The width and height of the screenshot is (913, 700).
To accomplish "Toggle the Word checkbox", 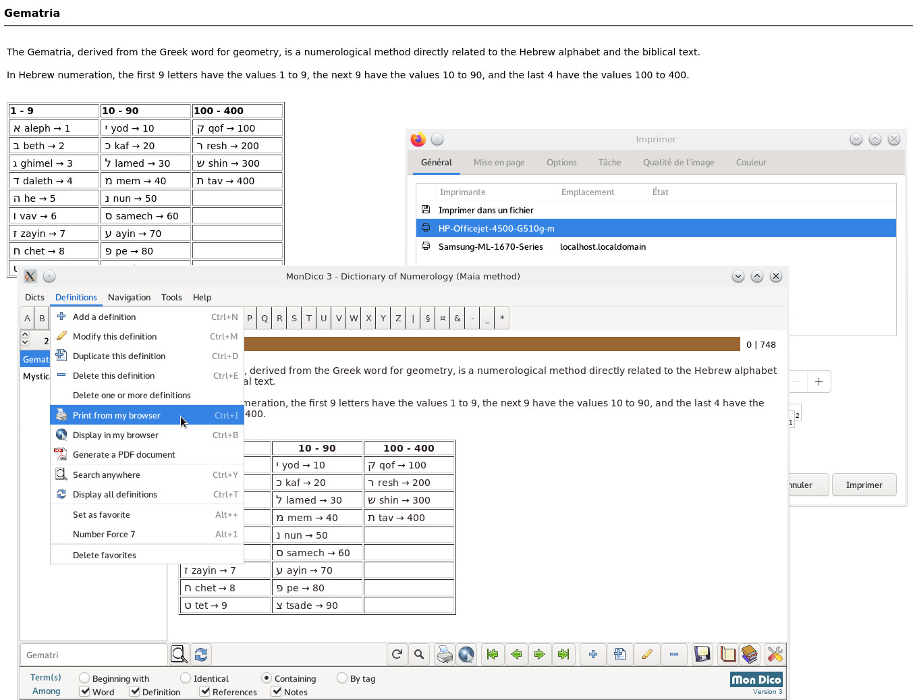I will click(84, 691).
